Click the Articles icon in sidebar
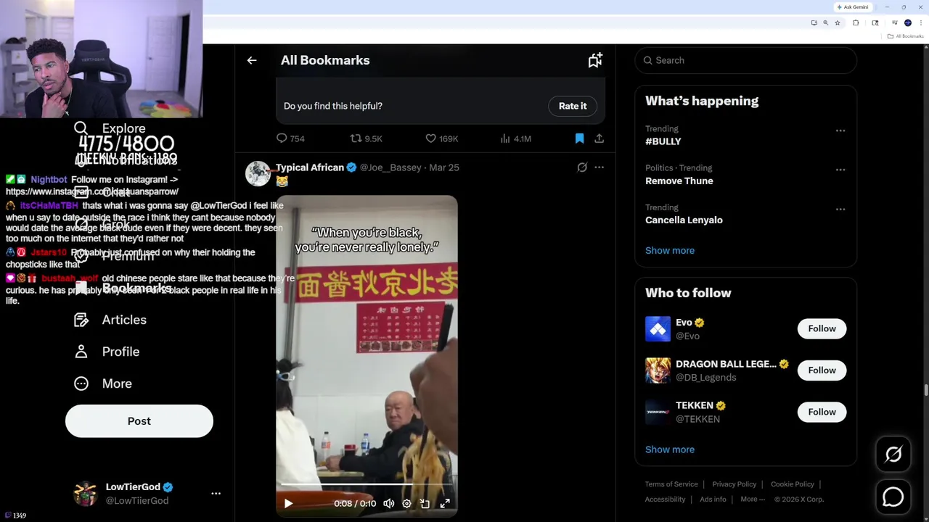The width and height of the screenshot is (929, 522). point(81,320)
